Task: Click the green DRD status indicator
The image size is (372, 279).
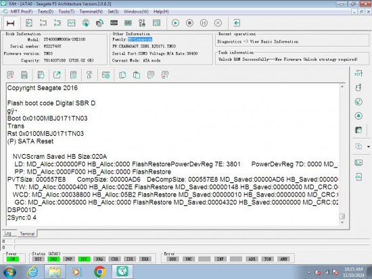Action: (53, 259)
